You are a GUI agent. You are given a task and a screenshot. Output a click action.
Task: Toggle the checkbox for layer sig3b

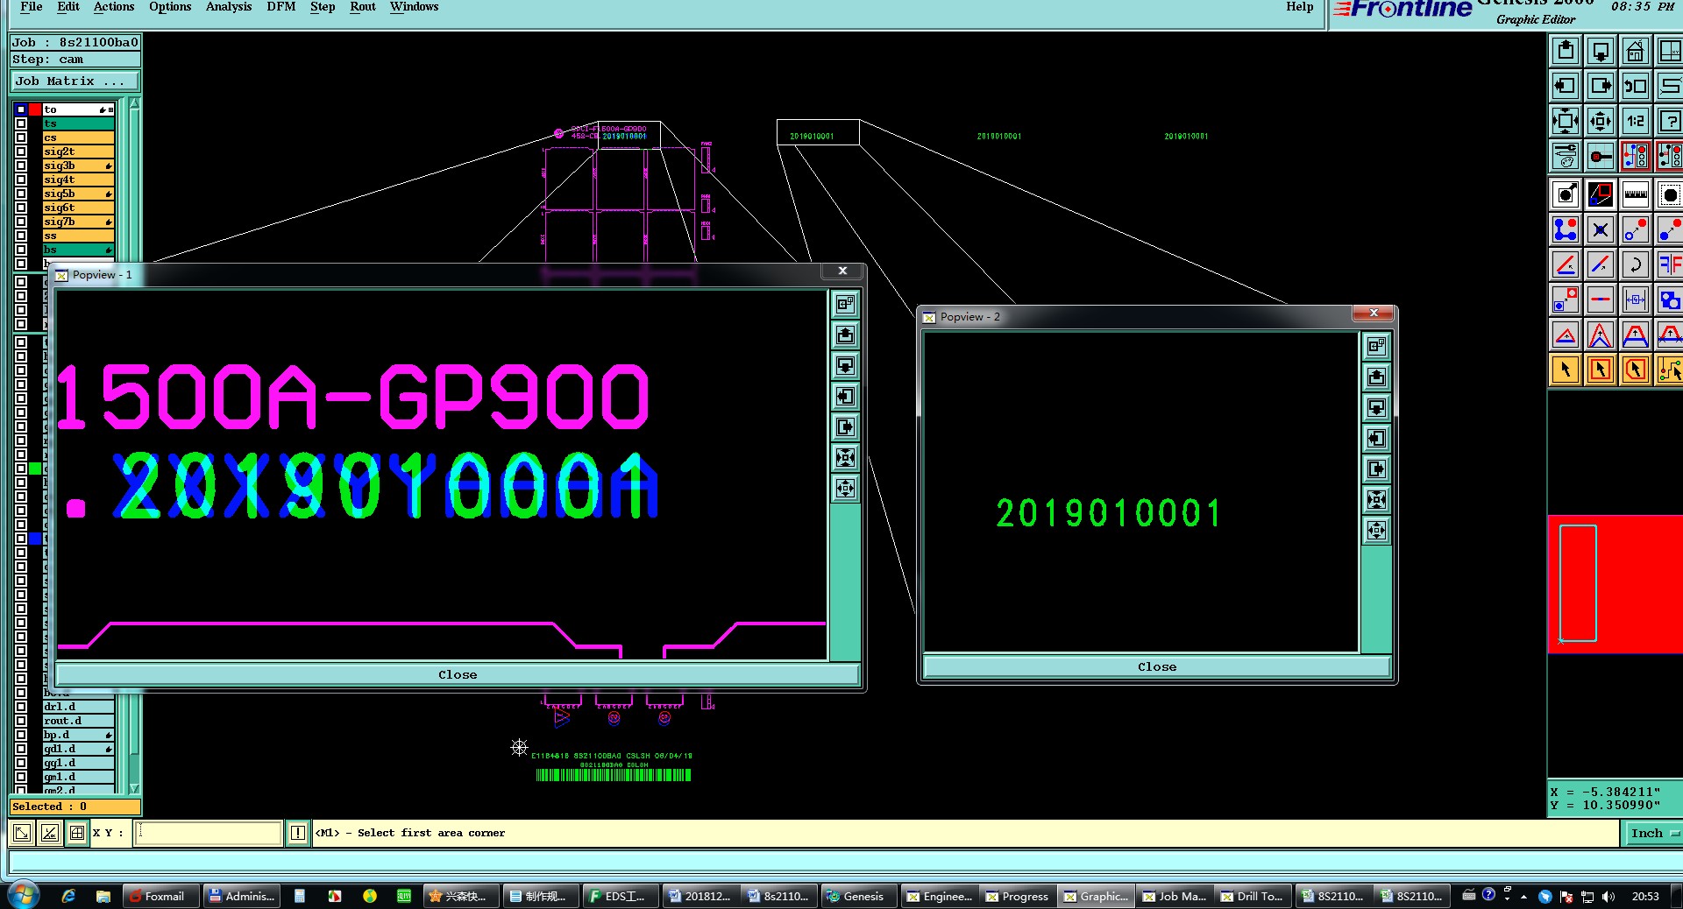coord(21,166)
